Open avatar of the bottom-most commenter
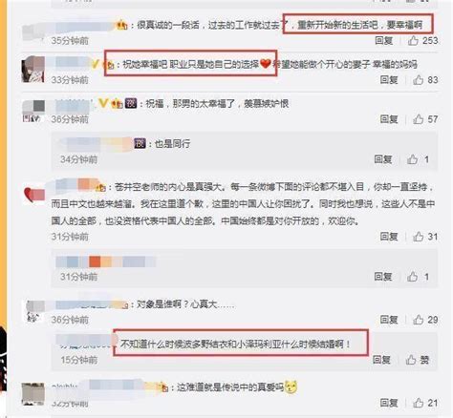Screen dimensions: 453x418 coord(33,394)
